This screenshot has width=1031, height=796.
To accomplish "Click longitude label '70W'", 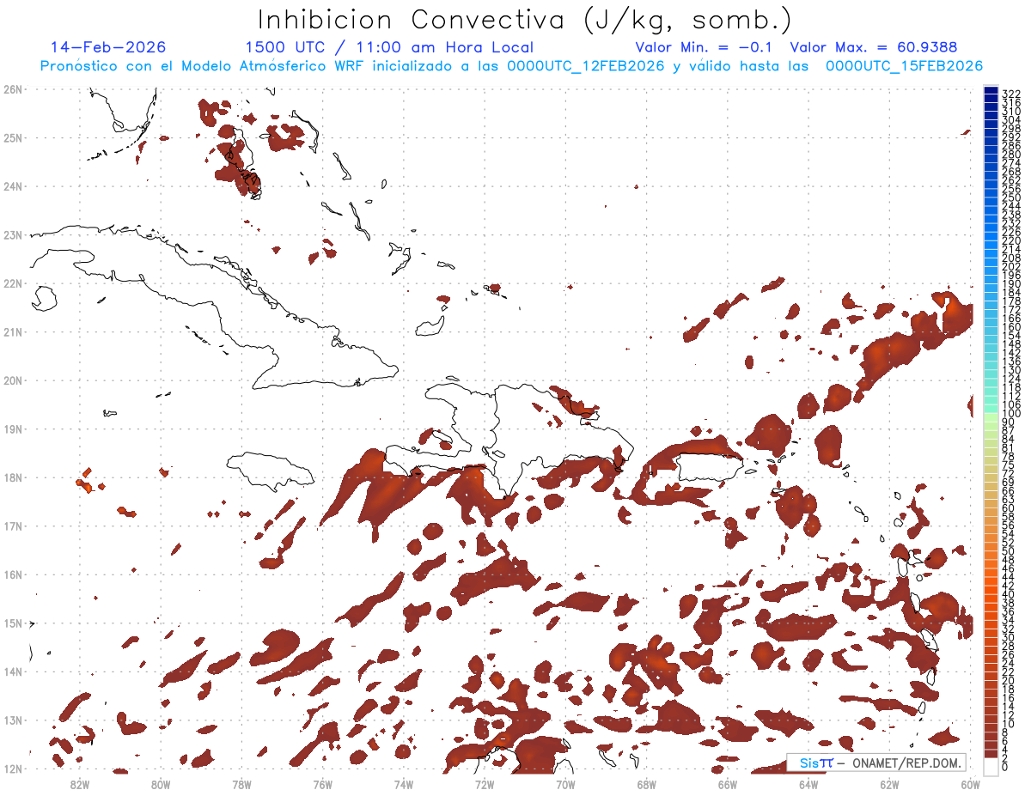I will [x=565, y=785].
